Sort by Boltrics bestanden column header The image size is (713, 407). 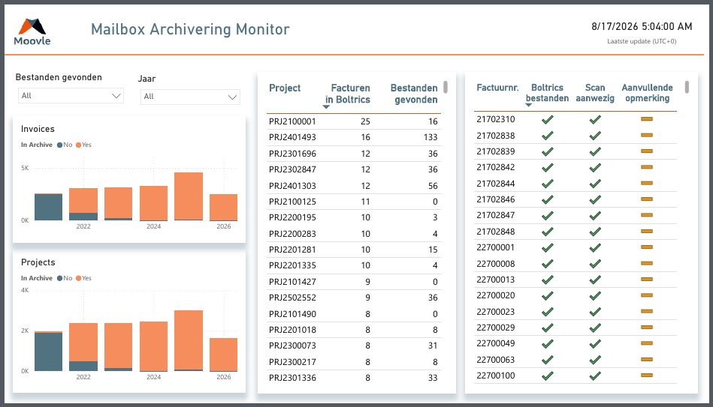pyautogui.click(x=547, y=93)
